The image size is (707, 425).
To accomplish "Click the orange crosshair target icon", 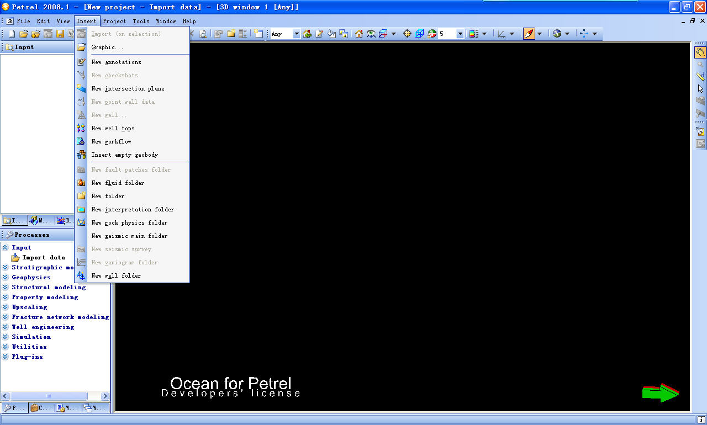I will tap(408, 34).
